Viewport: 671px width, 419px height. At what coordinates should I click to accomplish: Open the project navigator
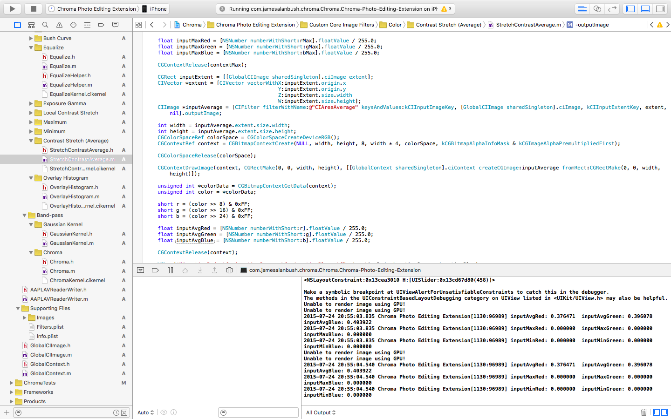click(x=17, y=25)
